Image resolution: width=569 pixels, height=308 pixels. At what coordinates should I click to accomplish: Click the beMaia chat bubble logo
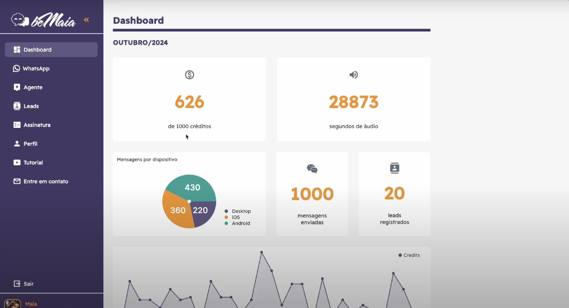(20, 20)
